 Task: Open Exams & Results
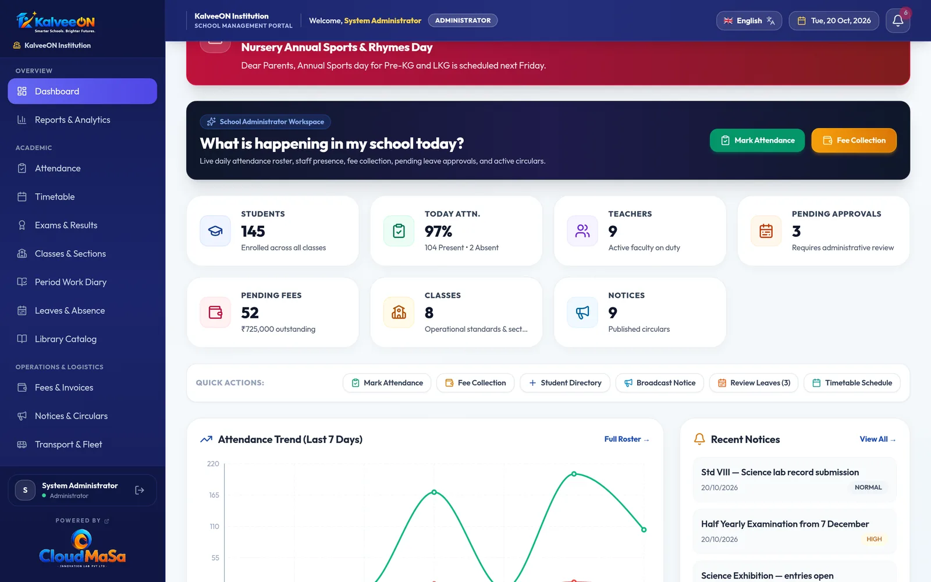pos(82,225)
